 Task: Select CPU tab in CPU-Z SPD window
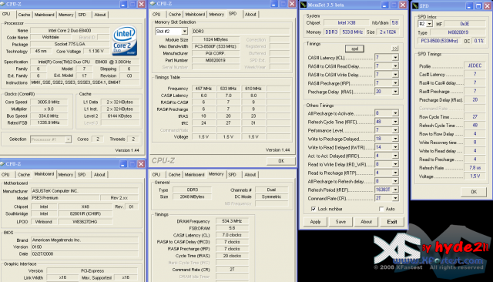click(x=156, y=14)
